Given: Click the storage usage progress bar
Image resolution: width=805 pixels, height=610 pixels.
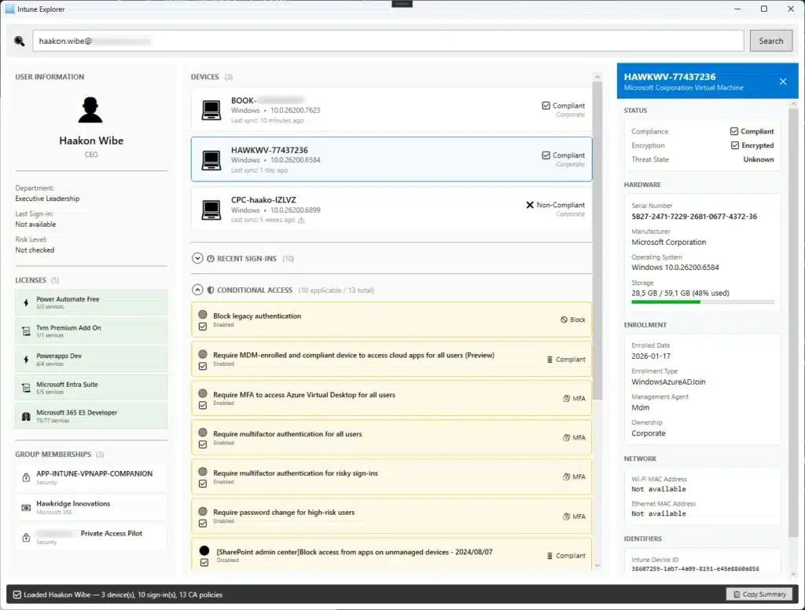Looking at the screenshot, I should coord(702,301).
